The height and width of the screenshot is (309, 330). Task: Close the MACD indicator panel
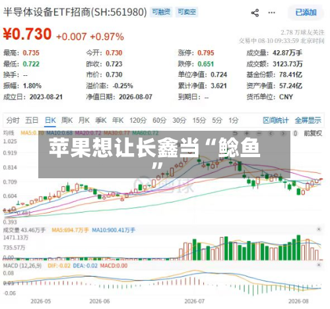pyautogui.click(x=319, y=265)
